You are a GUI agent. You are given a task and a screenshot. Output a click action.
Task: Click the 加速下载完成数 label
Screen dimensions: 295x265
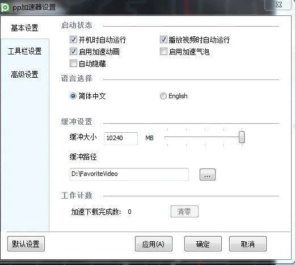(x=96, y=212)
